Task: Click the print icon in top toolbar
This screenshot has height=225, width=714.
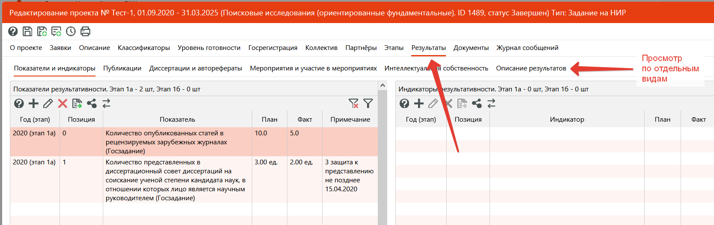Action: pyautogui.click(x=85, y=31)
